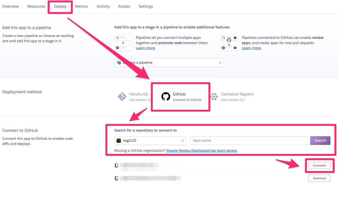Click the GitHub octocat icon
Viewport: 339px width, 198px height.
[x=166, y=97]
